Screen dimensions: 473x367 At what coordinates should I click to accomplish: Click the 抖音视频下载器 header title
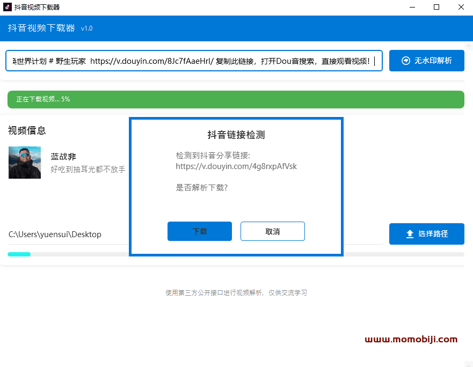pyautogui.click(x=41, y=28)
